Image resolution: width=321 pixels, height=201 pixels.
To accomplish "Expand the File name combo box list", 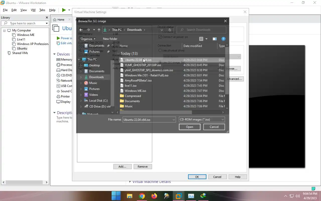I will pos(174,120).
